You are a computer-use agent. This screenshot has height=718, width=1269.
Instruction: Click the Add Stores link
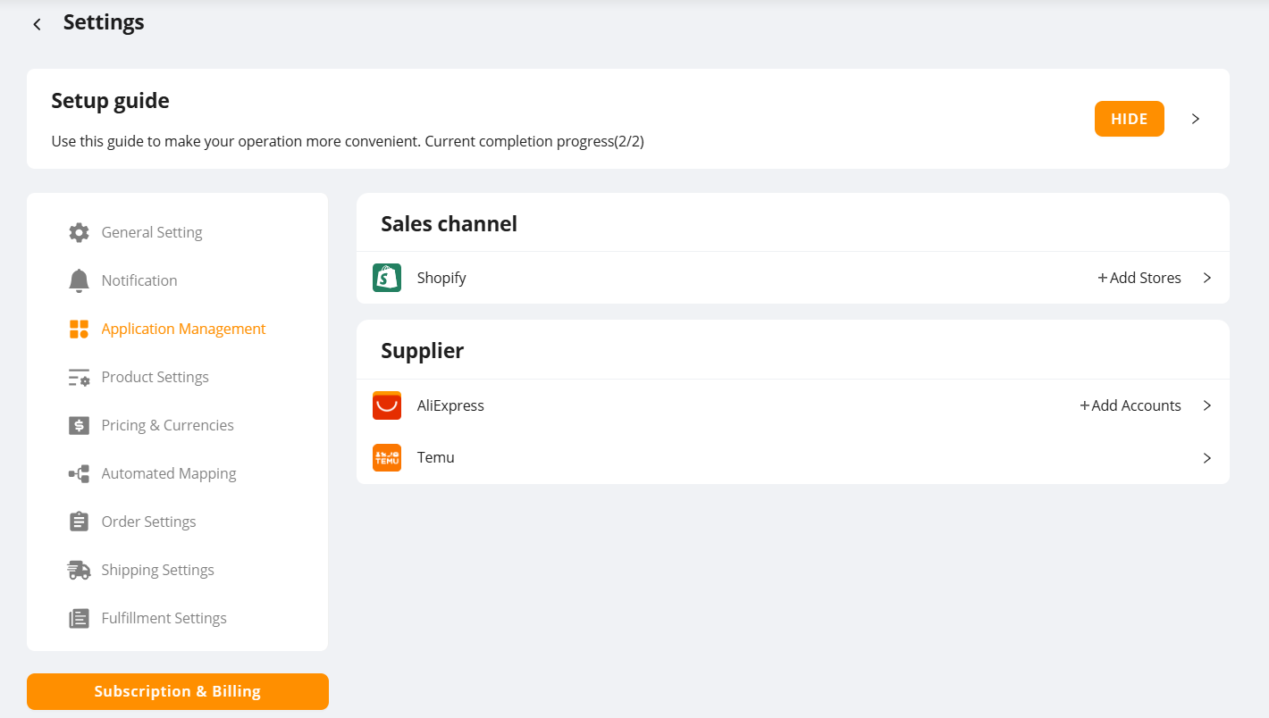[1139, 278]
